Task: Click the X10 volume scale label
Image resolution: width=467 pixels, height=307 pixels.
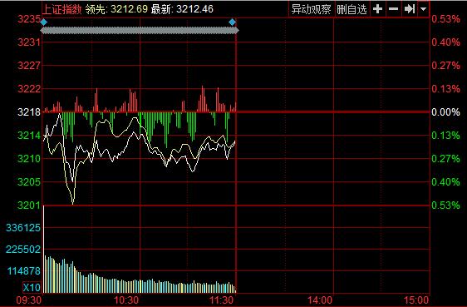Action: [32, 288]
